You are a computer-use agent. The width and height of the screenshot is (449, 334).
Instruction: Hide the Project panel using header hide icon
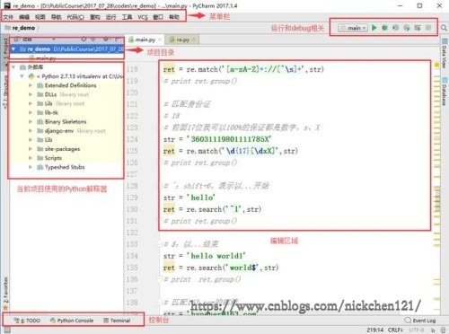[x=117, y=40]
